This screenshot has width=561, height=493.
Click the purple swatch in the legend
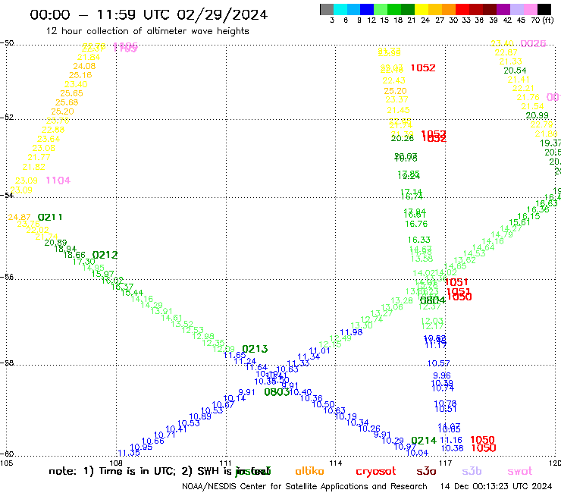click(x=503, y=9)
